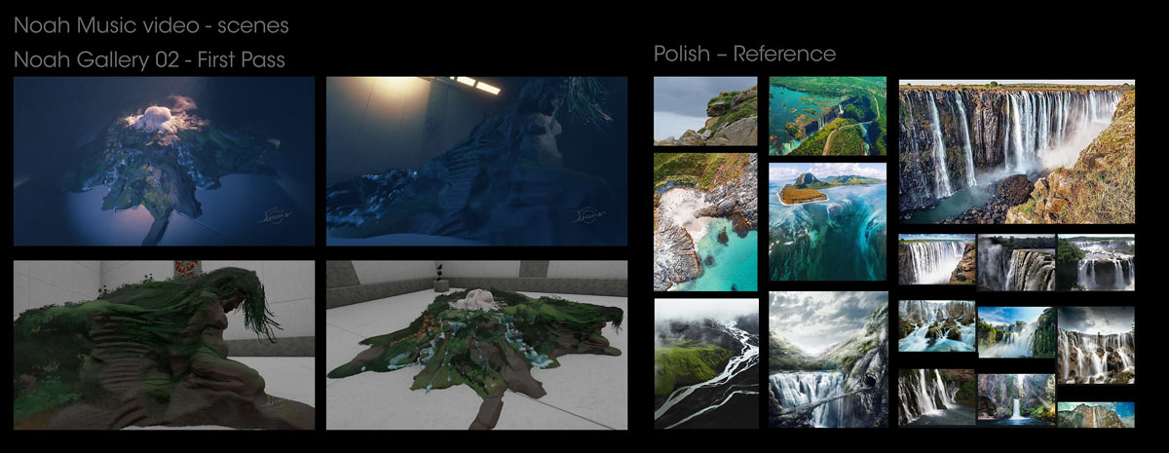Click the close-up mossy sculpture render in gray room
The height and width of the screenshot is (453, 1169).
click(x=164, y=344)
